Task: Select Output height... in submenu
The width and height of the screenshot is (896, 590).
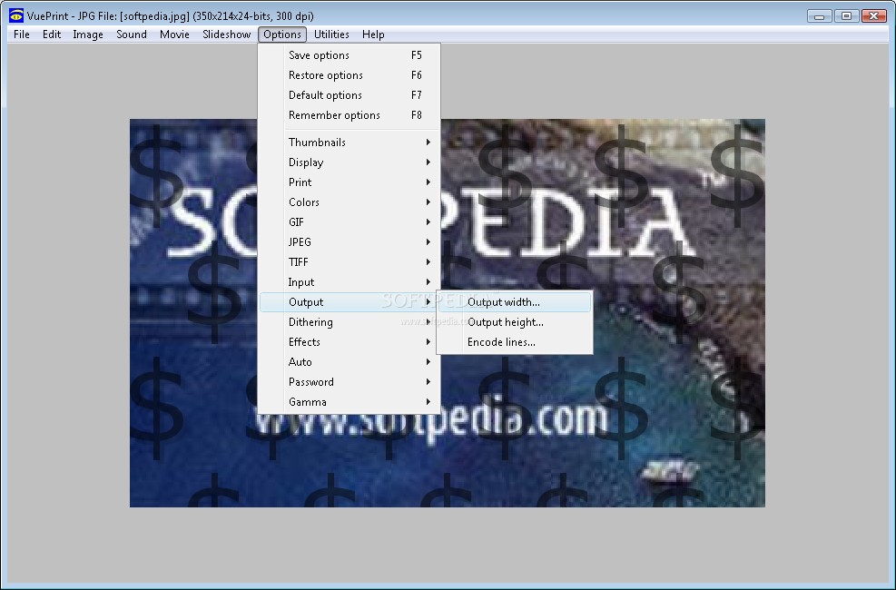Action: pyautogui.click(x=515, y=322)
